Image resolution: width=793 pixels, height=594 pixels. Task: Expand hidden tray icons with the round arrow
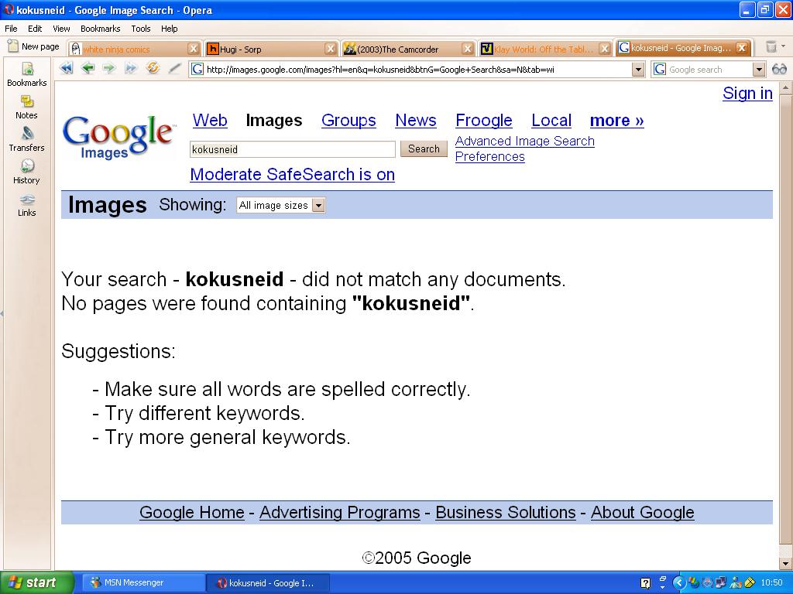pyautogui.click(x=679, y=583)
